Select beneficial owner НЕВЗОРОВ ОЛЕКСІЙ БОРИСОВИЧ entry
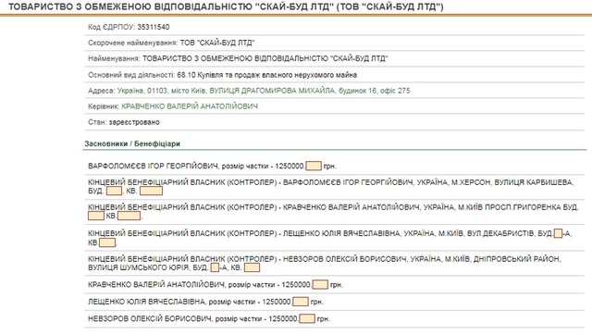This screenshot has height=335, width=592. pos(334,263)
